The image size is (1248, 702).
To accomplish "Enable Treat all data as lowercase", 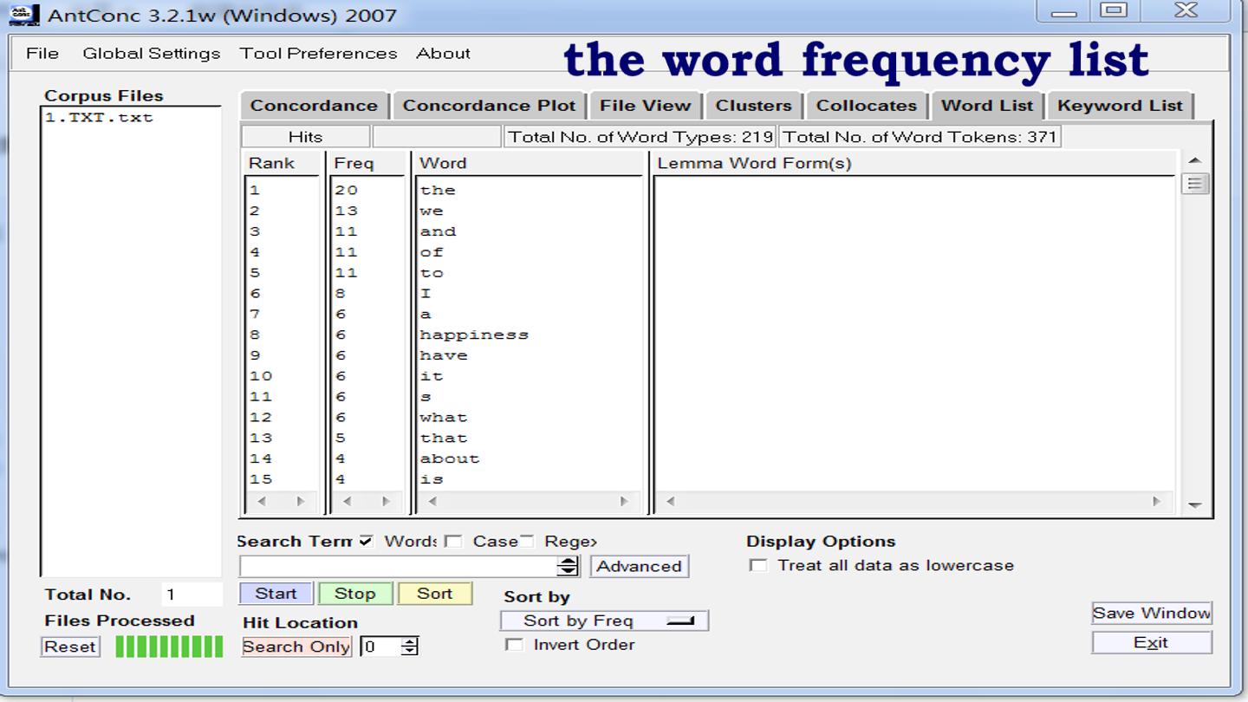I will pyautogui.click(x=758, y=565).
